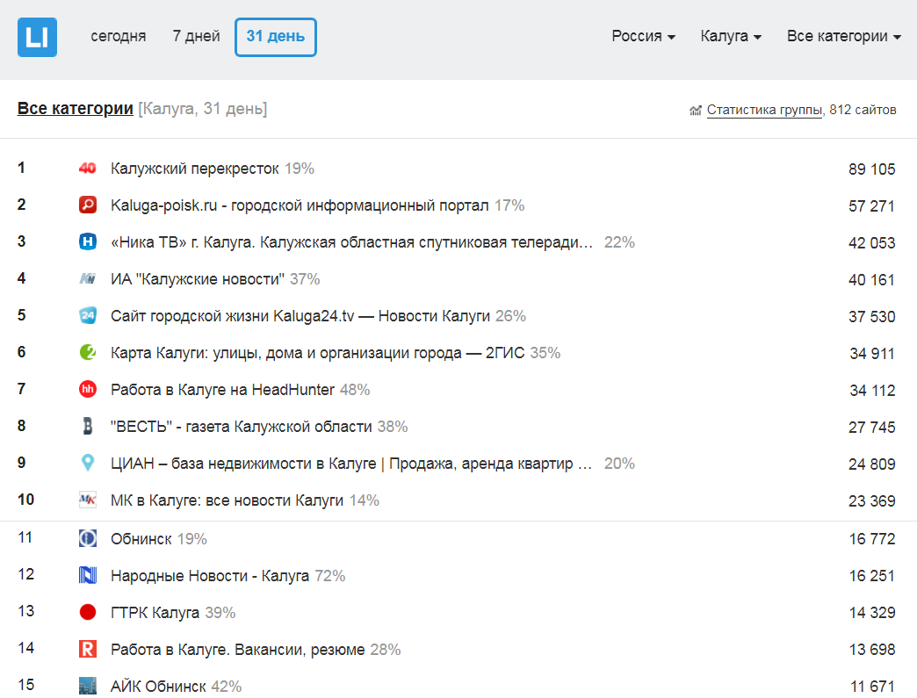Click the Калужский перекресток site favicon

87,169
